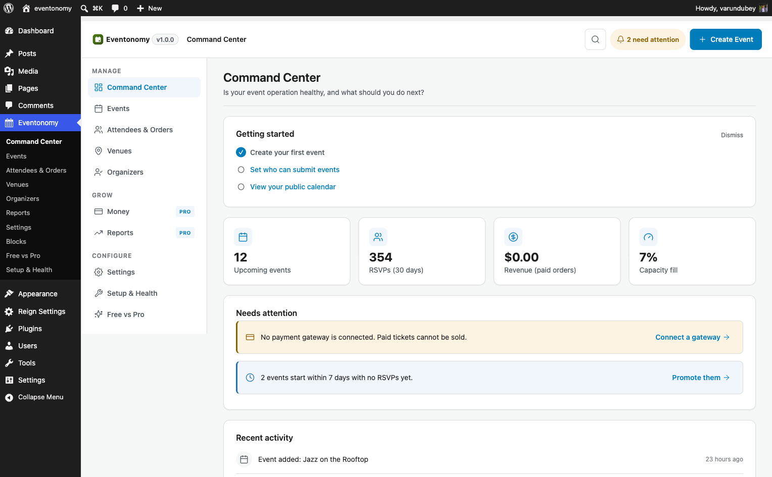Open the View your public calendar link
The width and height of the screenshot is (772, 477).
point(293,187)
